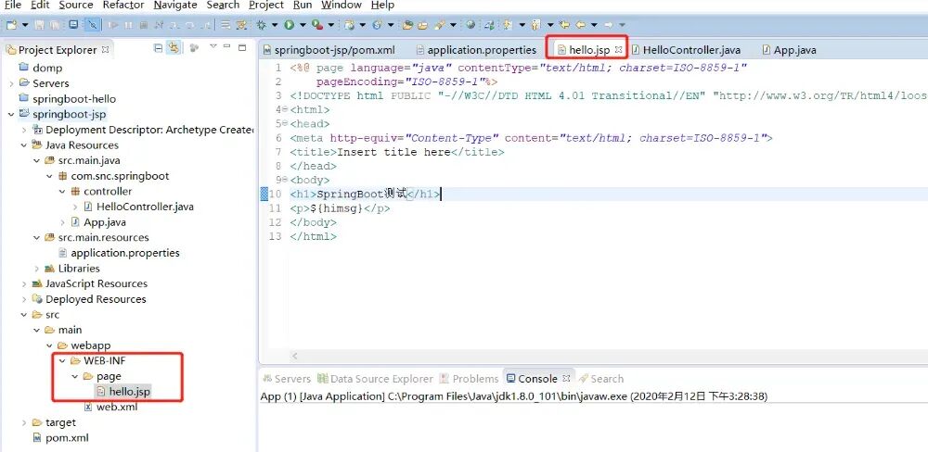Open the Run configurations dropdown arrow
This screenshot has width=928, height=452.
(303, 25)
